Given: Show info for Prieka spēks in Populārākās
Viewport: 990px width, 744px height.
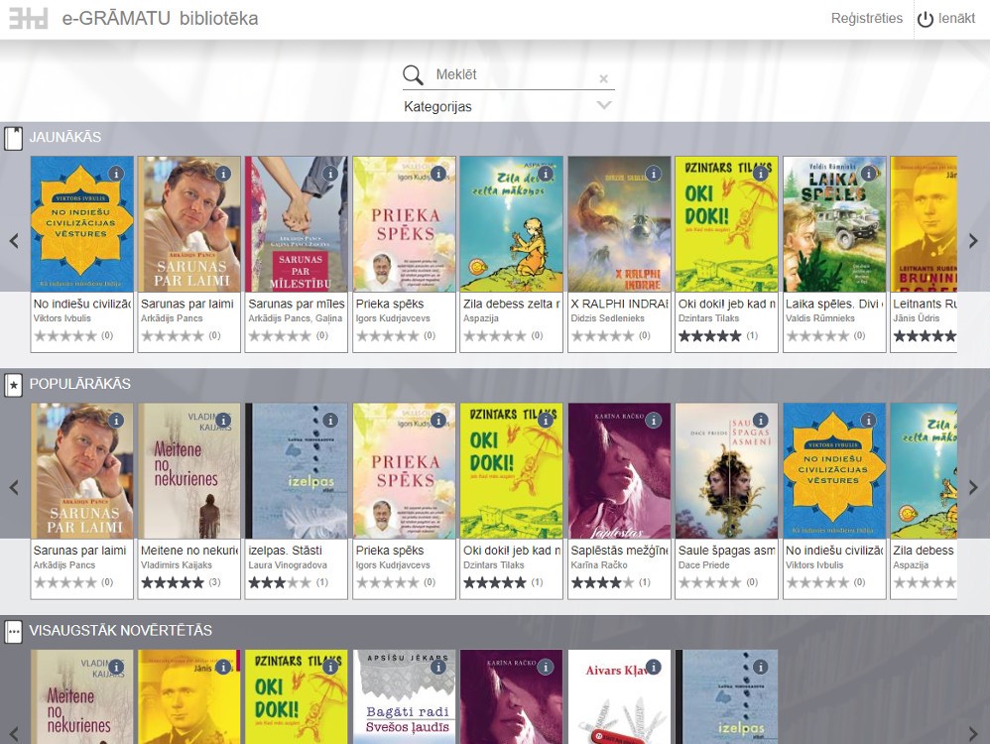Looking at the screenshot, I should click(438, 420).
